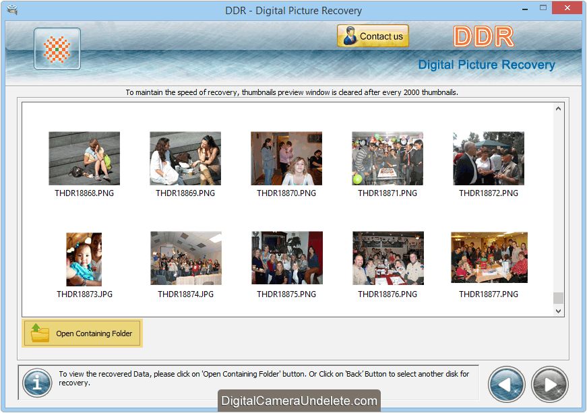Click the file name THDR18868.PNG label
The image size is (587, 413).
pyautogui.click(x=84, y=193)
